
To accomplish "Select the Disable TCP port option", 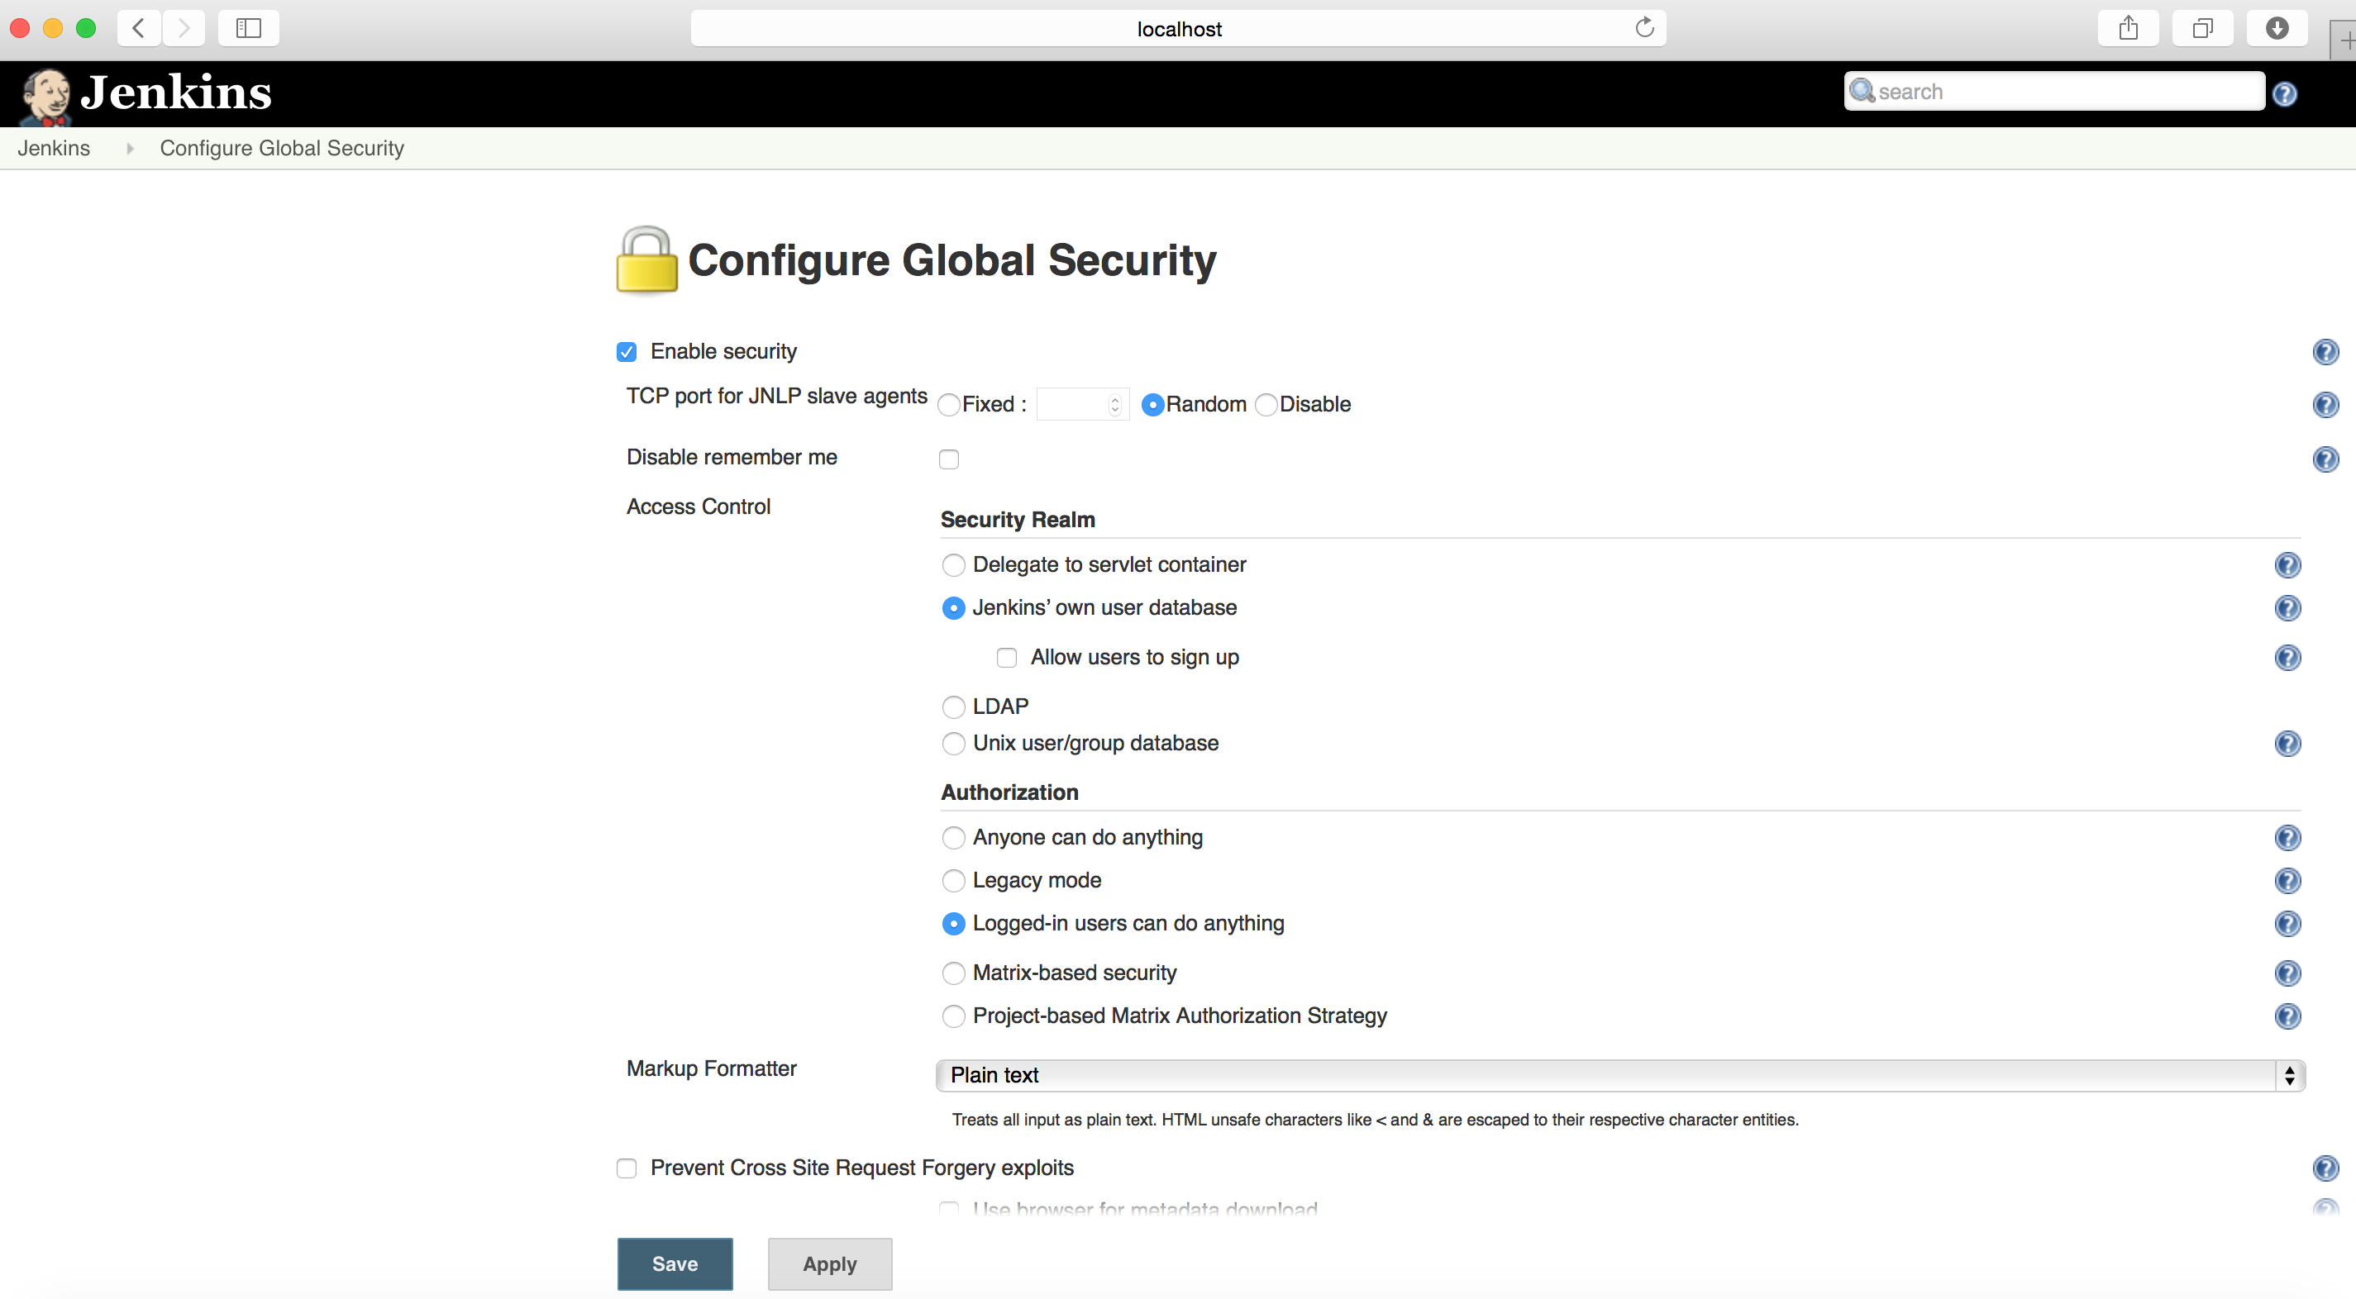I will (x=1266, y=405).
